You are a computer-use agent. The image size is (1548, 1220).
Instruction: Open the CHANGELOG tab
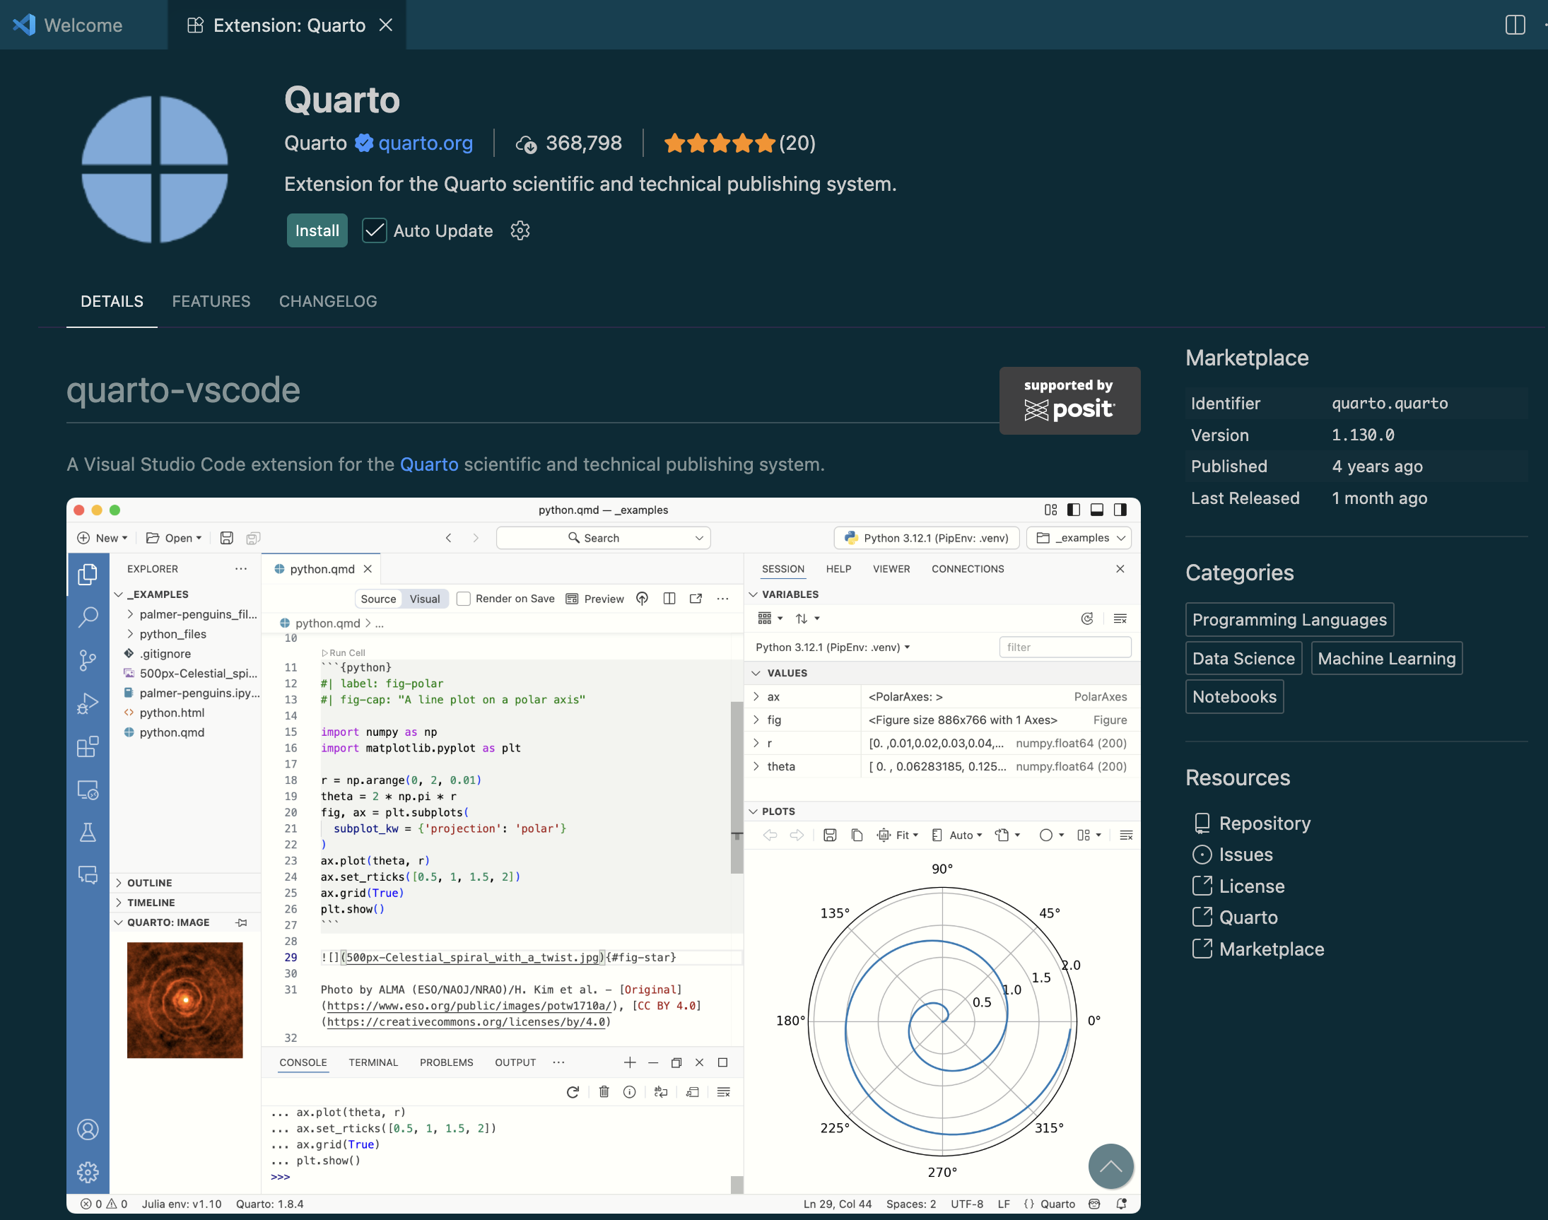click(328, 301)
